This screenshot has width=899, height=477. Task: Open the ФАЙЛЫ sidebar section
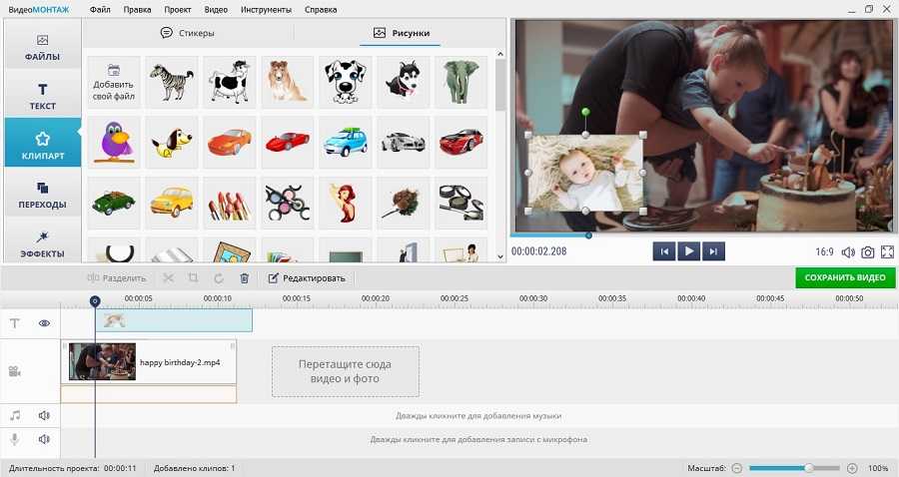coord(42,48)
